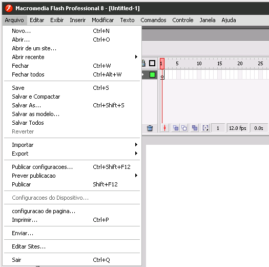Open the Janela menu
The width and height of the screenshot is (269, 267).
click(207, 20)
